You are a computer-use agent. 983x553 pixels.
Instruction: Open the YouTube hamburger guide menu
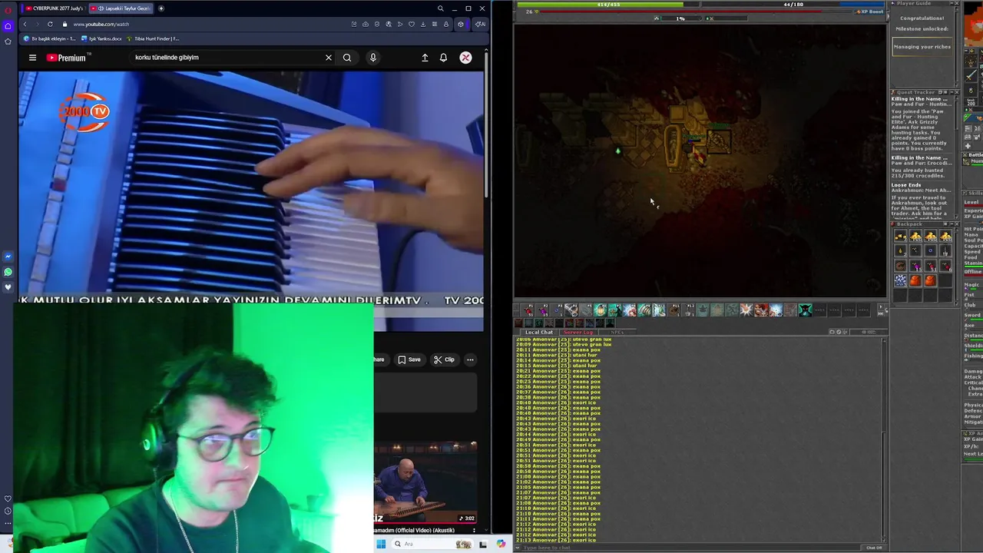pos(32,58)
